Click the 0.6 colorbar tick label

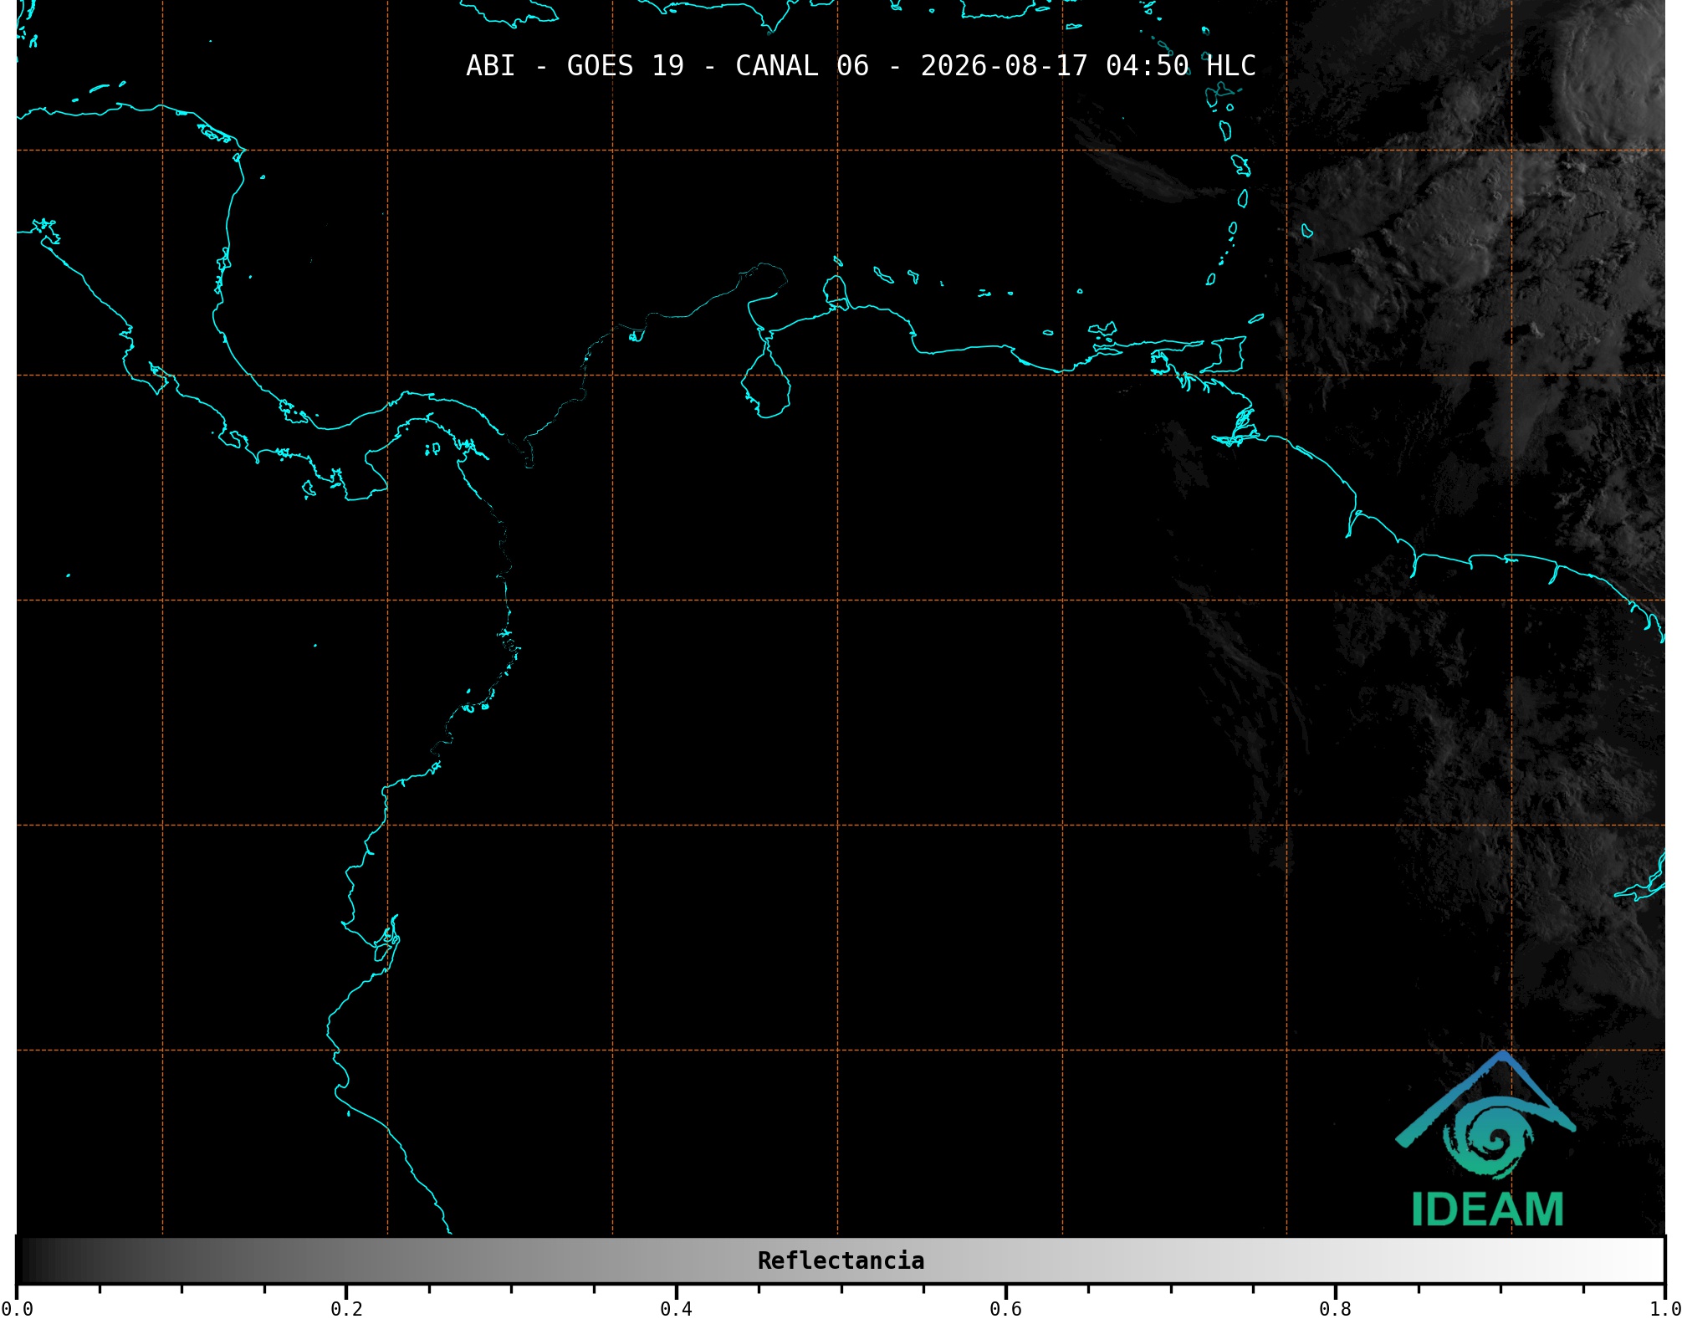pyautogui.click(x=1005, y=1309)
